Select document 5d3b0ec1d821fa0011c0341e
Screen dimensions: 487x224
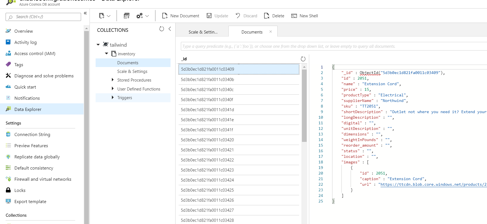(239, 120)
